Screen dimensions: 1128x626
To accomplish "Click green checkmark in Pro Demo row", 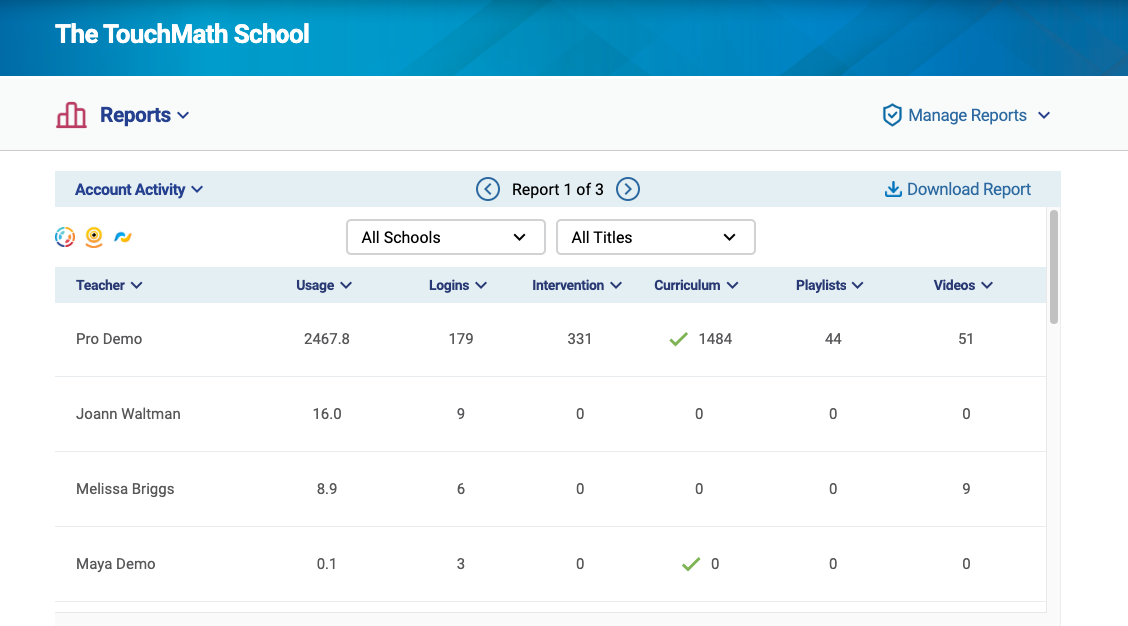I will coord(679,339).
